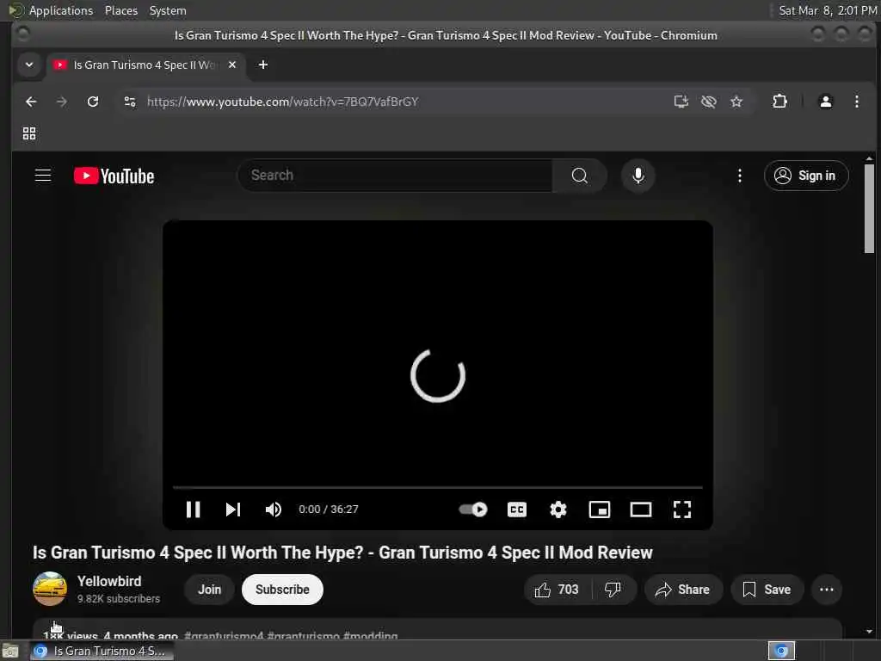Click the Join button
881x661 pixels.
click(210, 590)
